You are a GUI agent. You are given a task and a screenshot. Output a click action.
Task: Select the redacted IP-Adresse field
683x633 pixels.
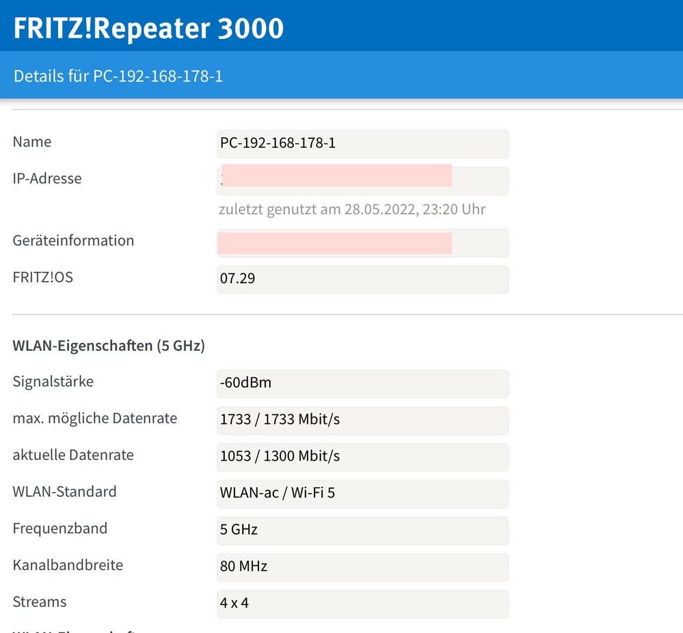(362, 180)
